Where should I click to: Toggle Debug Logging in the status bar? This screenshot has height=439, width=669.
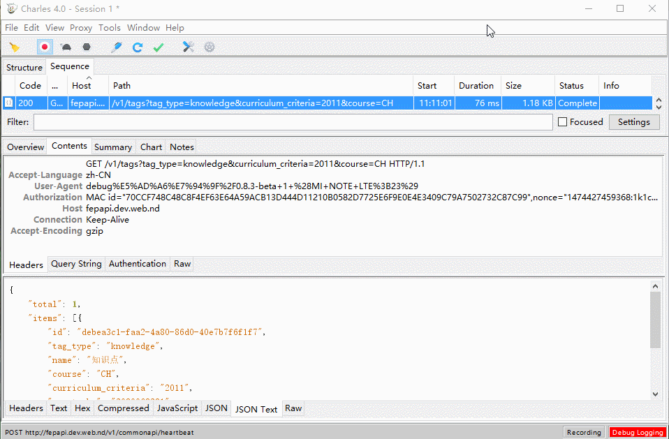[x=638, y=432]
